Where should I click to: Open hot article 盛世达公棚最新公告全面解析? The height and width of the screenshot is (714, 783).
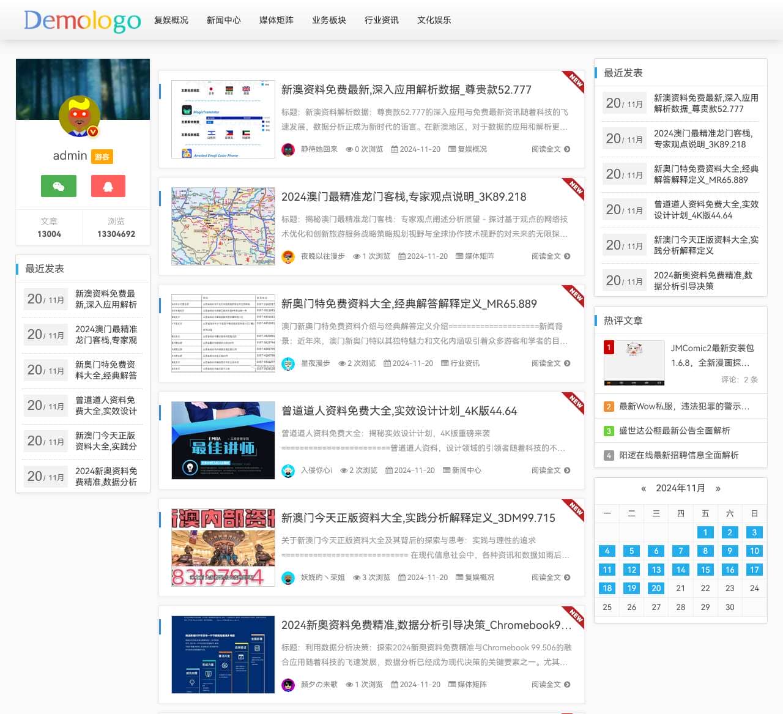pyautogui.click(x=674, y=431)
